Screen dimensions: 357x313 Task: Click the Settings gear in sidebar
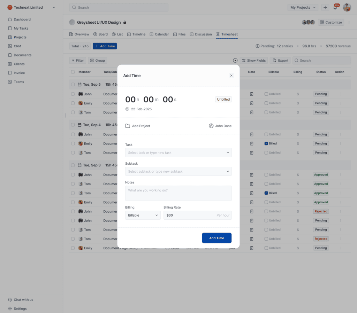pos(10,309)
